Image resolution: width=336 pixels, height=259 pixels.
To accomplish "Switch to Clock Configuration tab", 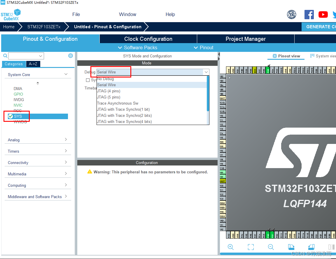I will 148,39.
